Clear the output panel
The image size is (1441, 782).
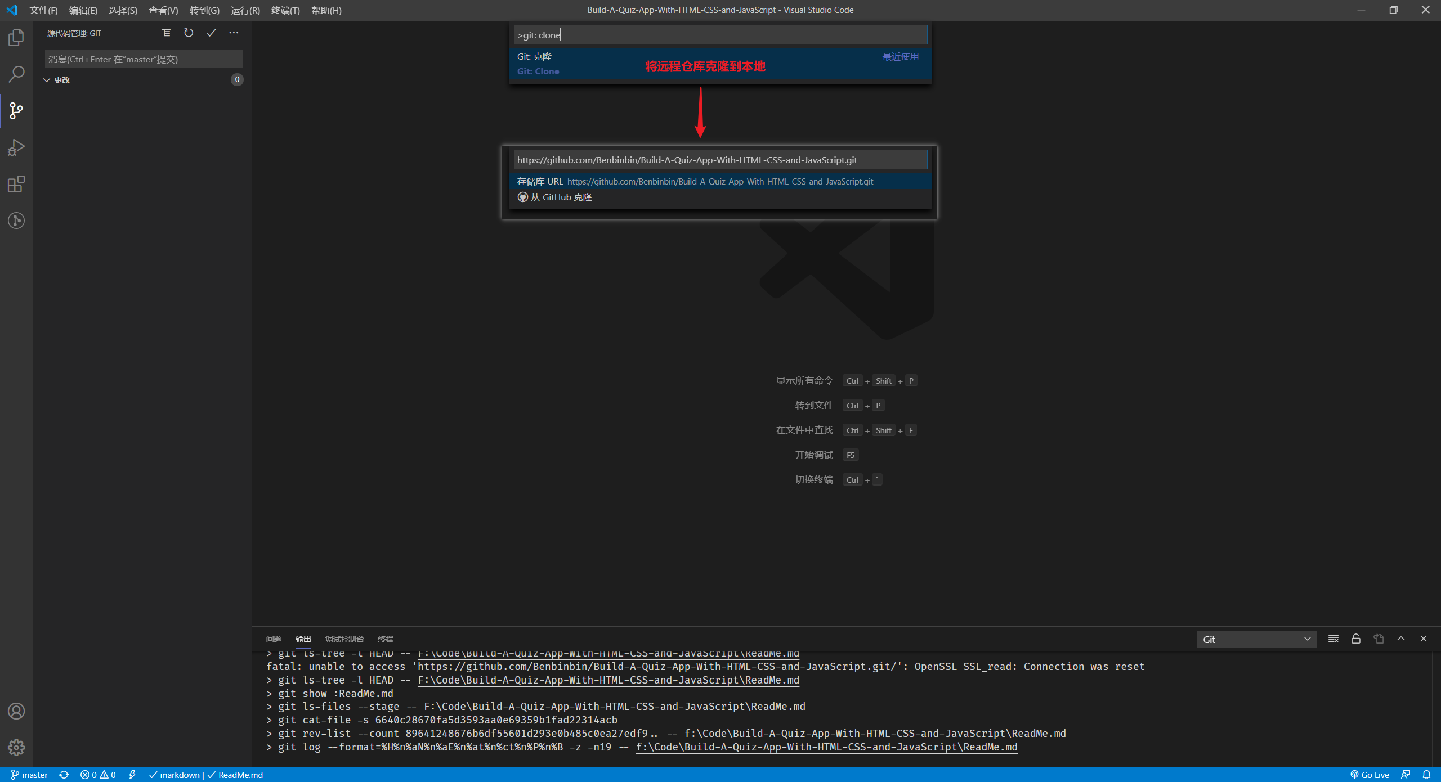pyautogui.click(x=1333, y=639)
